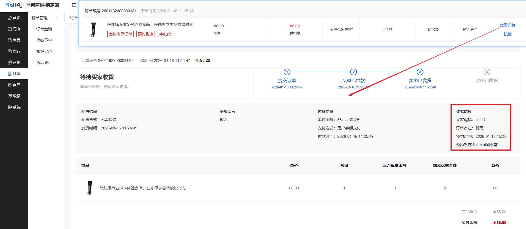Click the 实付金额 ¥88.00 total
This screenshot has height=229, width=526.
pyautogui.click(x=500, y=223)
